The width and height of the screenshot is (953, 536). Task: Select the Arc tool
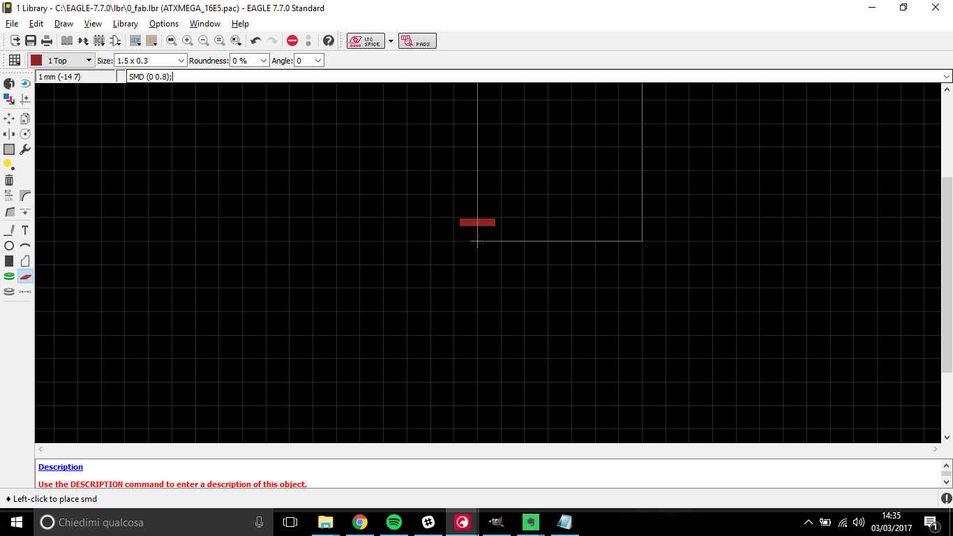(25, 246)
